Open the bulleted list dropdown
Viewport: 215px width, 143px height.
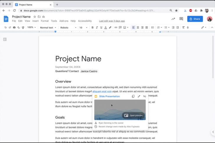(167, 27)
